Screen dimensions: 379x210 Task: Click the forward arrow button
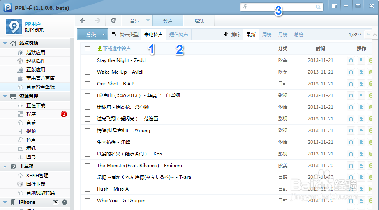point(98,21)
